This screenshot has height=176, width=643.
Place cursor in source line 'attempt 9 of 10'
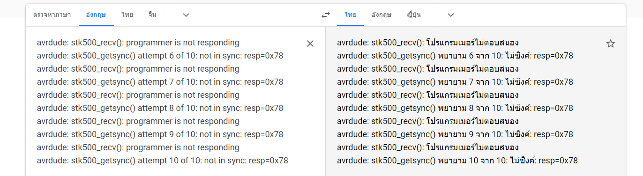(x=160, y=134)
